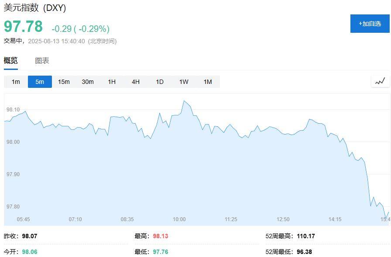Viewport: 391px width, 257px height.
Task: Click the 最高 98.13 value
Action: click(161, 236)
